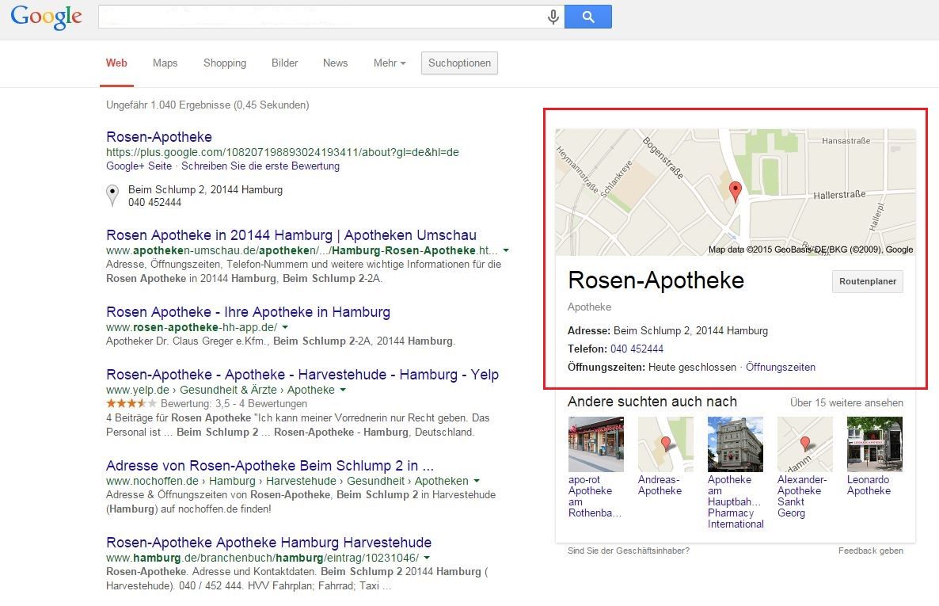939x606 pixels.
Task: Call the phone number 040 452444 link
Action: pyautogui.click(x=637, y=349)
